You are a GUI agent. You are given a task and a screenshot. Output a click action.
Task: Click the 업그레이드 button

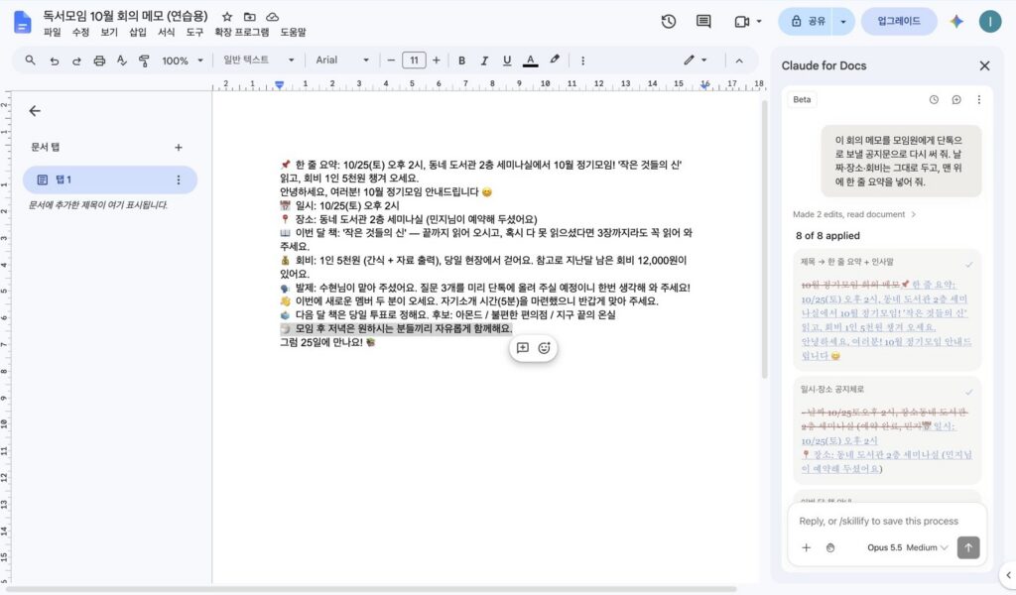point(899,22)
